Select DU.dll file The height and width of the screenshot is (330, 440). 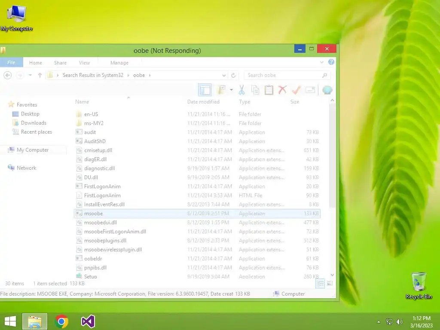(x=197, y=177)
